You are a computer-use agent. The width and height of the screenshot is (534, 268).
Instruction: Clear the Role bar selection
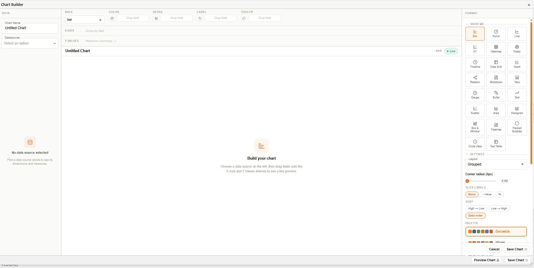[x=100, y=20]
